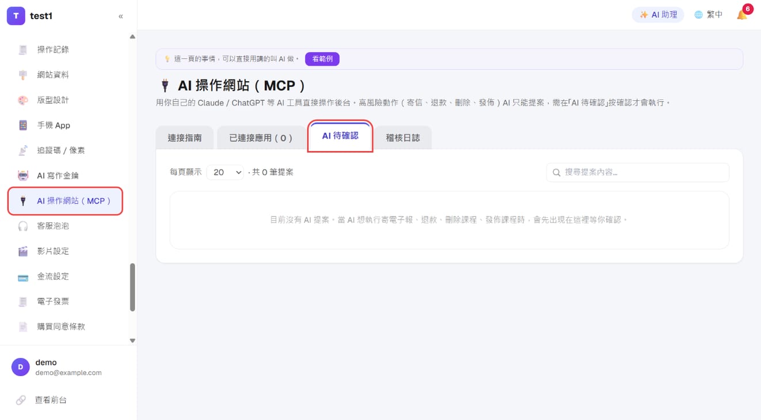Click the 客服泡泡 headset icon
Image resolution: width=761 pixels, height=420 pixels.
click(x=23, y=226)
